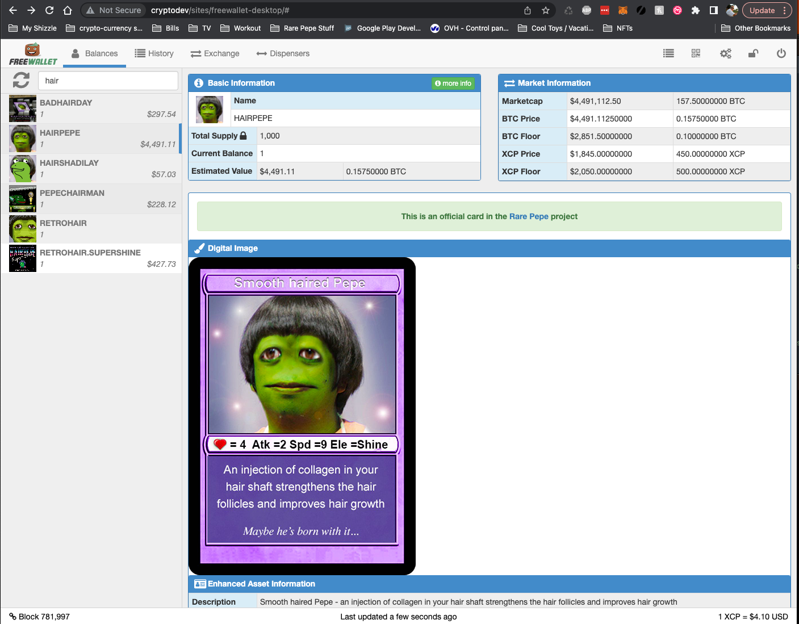The height and width of the screenshot is (624, 799).
Task: Click the BTC Floor 0.10000000 BTC value
Action: click(x=706, y=136)
